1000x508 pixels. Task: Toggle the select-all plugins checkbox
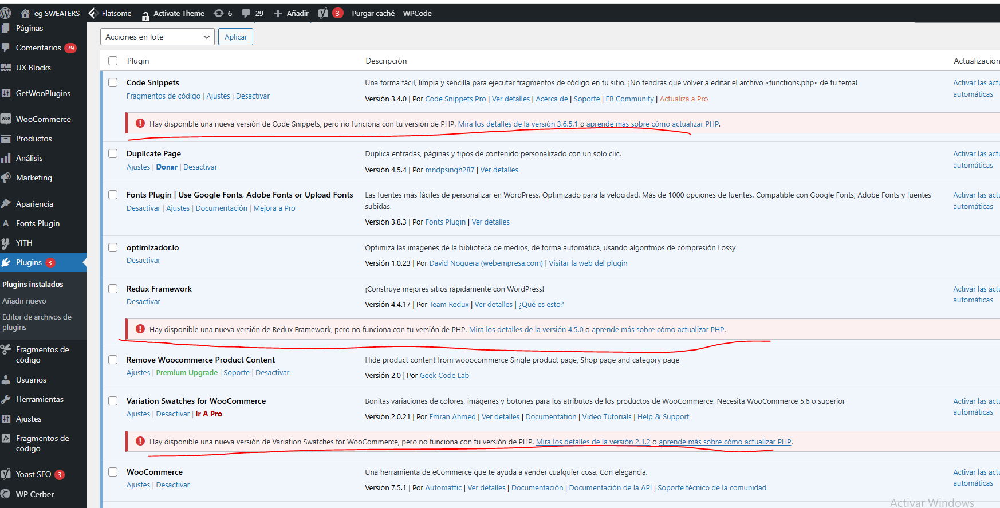tap(113, 61)
